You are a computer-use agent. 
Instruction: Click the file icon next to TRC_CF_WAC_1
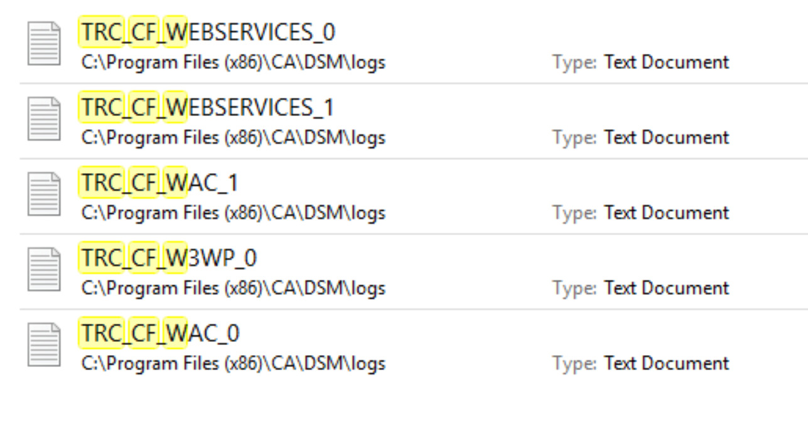pyautogui.click(x=44, y=194)
